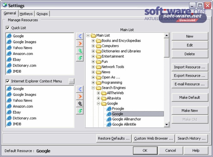Expand the Entertainment folder
This screenshot has width=213, height=157.
(93, 57)
